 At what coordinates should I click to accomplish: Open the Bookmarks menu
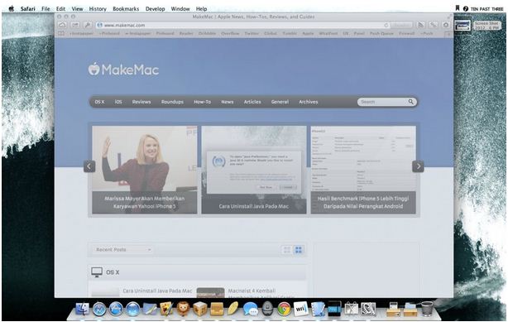[x=126, y=9]
